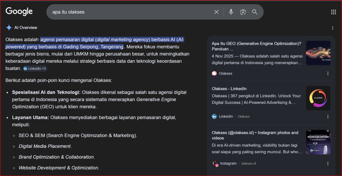This screenshot has width=342, height=176.
Task: Clear the search box text
Action: [x=216, y=12]
